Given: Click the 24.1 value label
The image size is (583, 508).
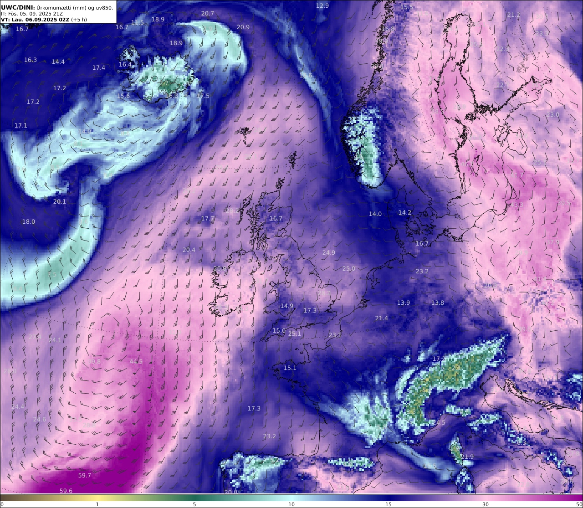Looking at the screenshot, I should click(55, 340).
